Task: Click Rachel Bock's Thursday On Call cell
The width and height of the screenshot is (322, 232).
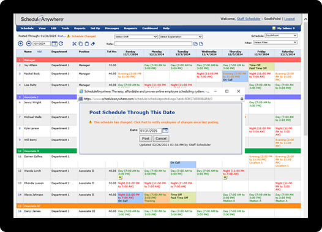Action: 235,76
